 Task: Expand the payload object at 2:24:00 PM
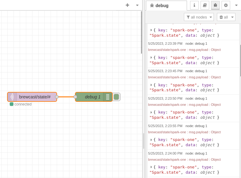(151, 167)
